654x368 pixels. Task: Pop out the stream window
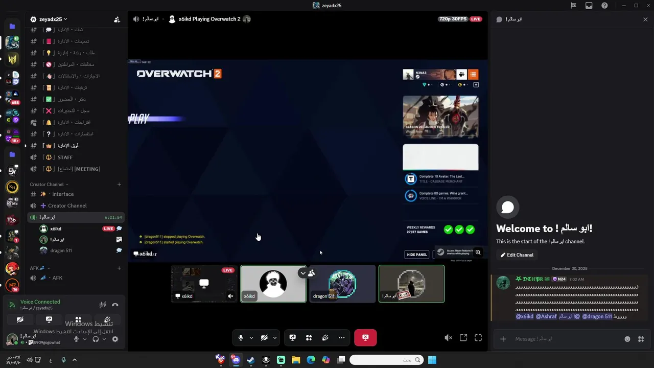463,337
